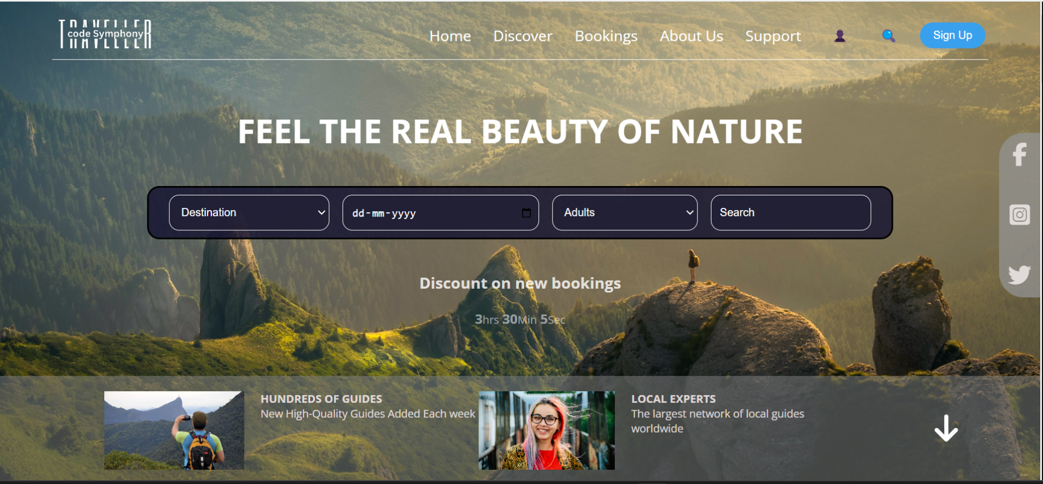Open the smiling woman photo thumbnail
This screenshot has height=484, width=1043.
tap(547, 431)
